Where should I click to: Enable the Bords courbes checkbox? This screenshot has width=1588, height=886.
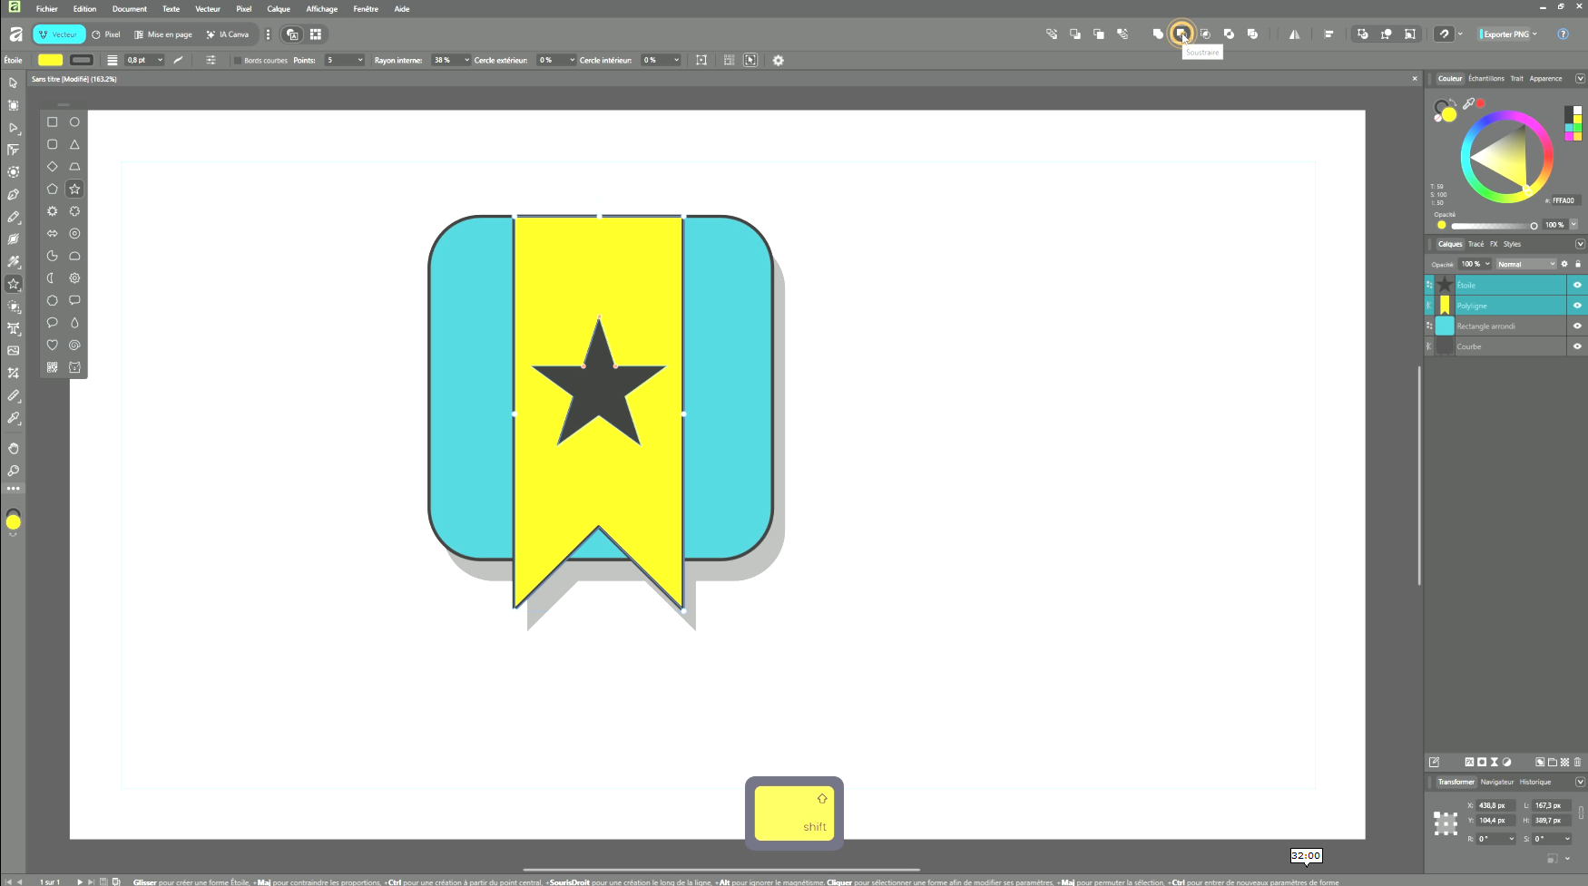[x=238, y=61]
